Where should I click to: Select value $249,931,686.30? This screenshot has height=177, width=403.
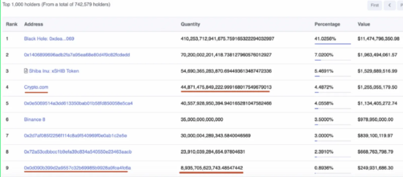tap(375, 168)
